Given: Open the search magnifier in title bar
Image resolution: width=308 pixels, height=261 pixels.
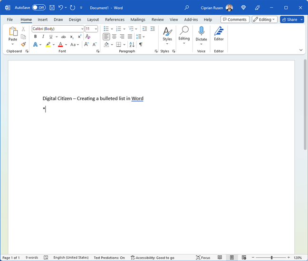Looking at the screenshot, I should (x=187, y=8).
